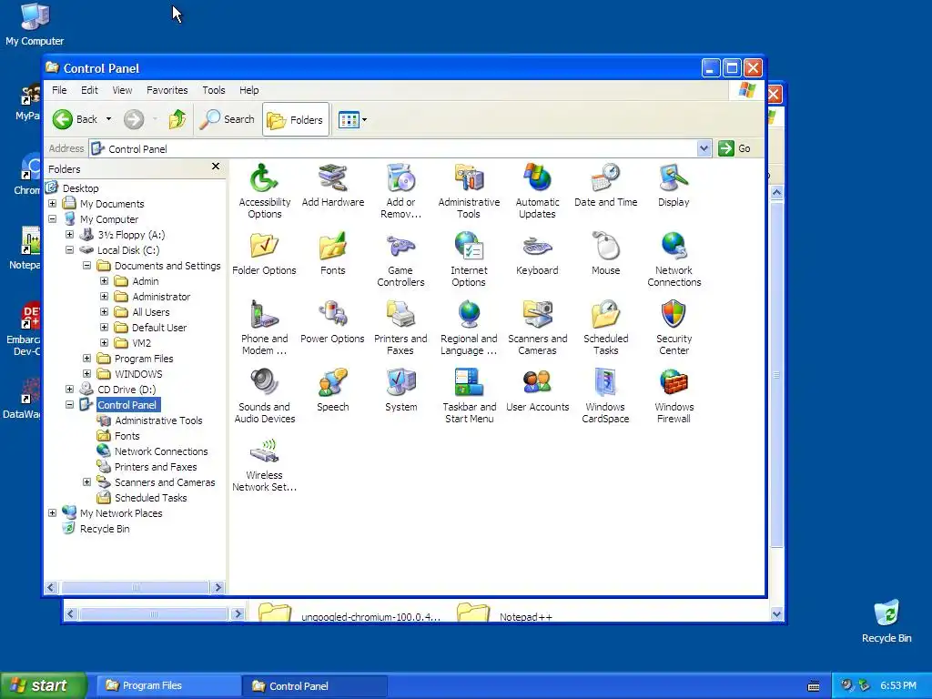Open Network Connections in the icon pane
Screen dimensions: 932x699
pos(674,259)
